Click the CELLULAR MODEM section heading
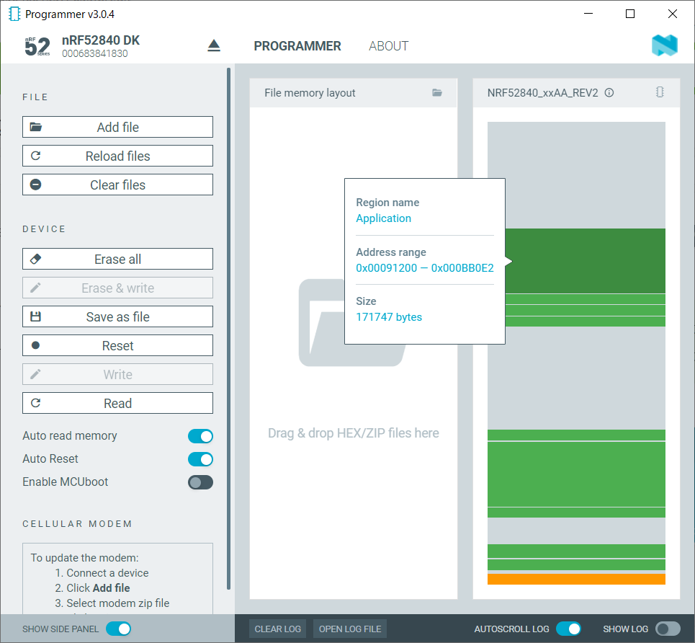This screenshot has height=643, width=695. [77, 523]
